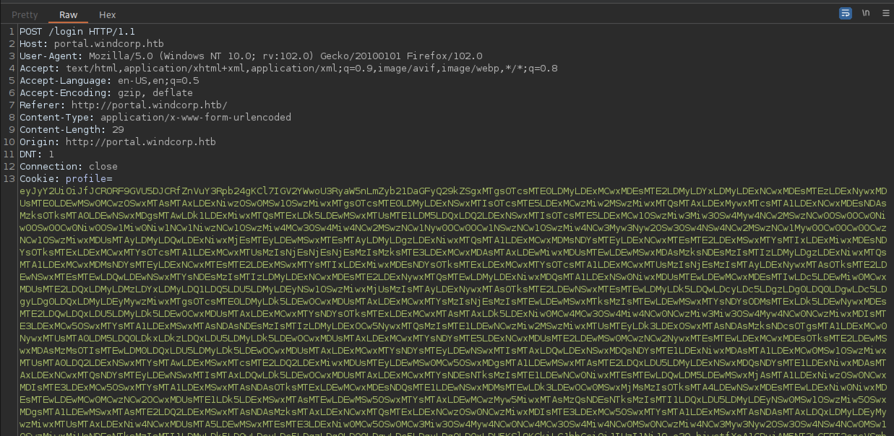Image resolution: width=894 pixels, height=436 pixels.
Task: Click the Connection close header
Action: 68,167
